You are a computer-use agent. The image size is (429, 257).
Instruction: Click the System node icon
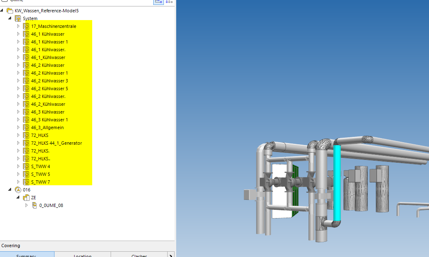tap(18, 18)
